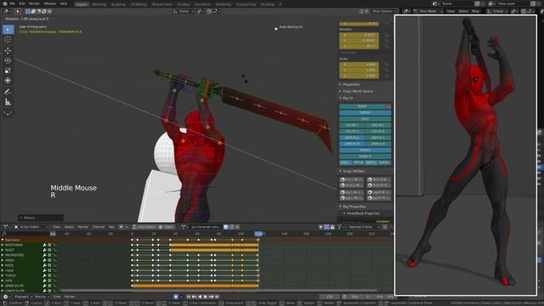The width and height of the screenshot is (544, 306).
Task: Play the animation forward
Action: click(205, 297)
